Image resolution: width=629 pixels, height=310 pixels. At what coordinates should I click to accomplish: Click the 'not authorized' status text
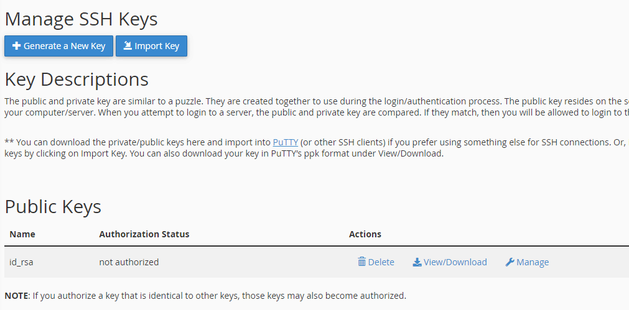[x=129, y=262]
